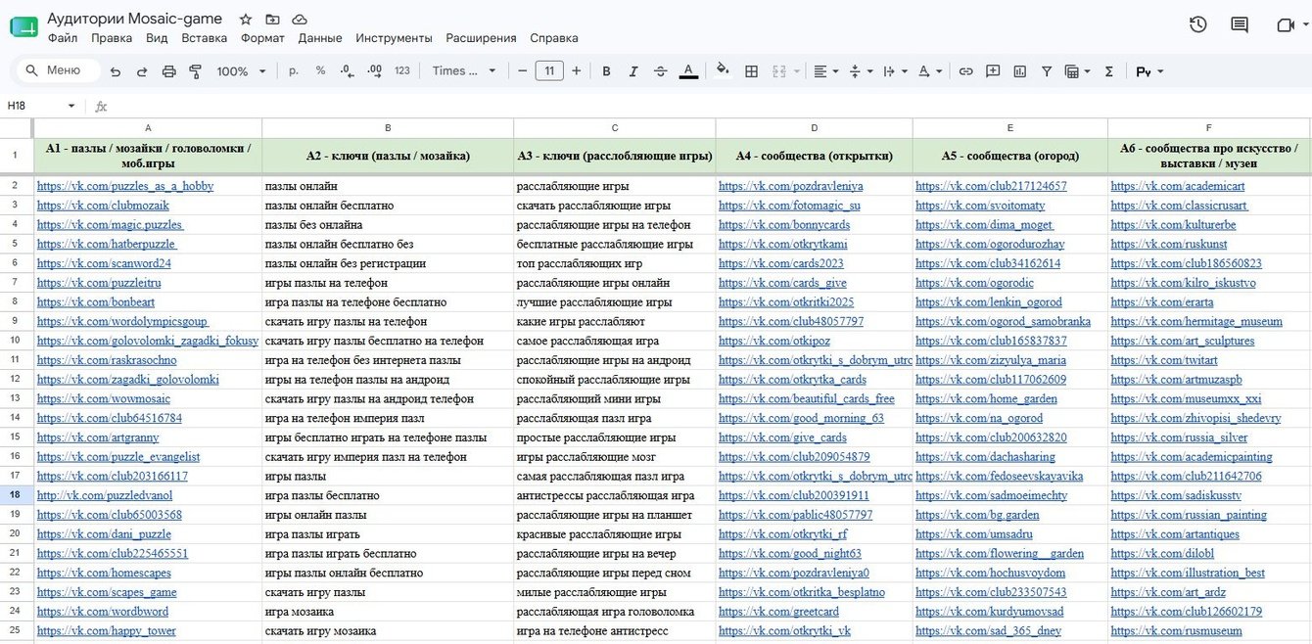
Task: Select the paint format roller icon
Action: 195,71
